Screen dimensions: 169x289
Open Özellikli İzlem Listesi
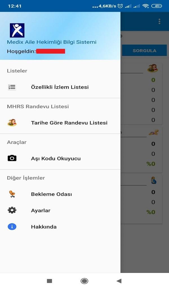tap(60, 87)
